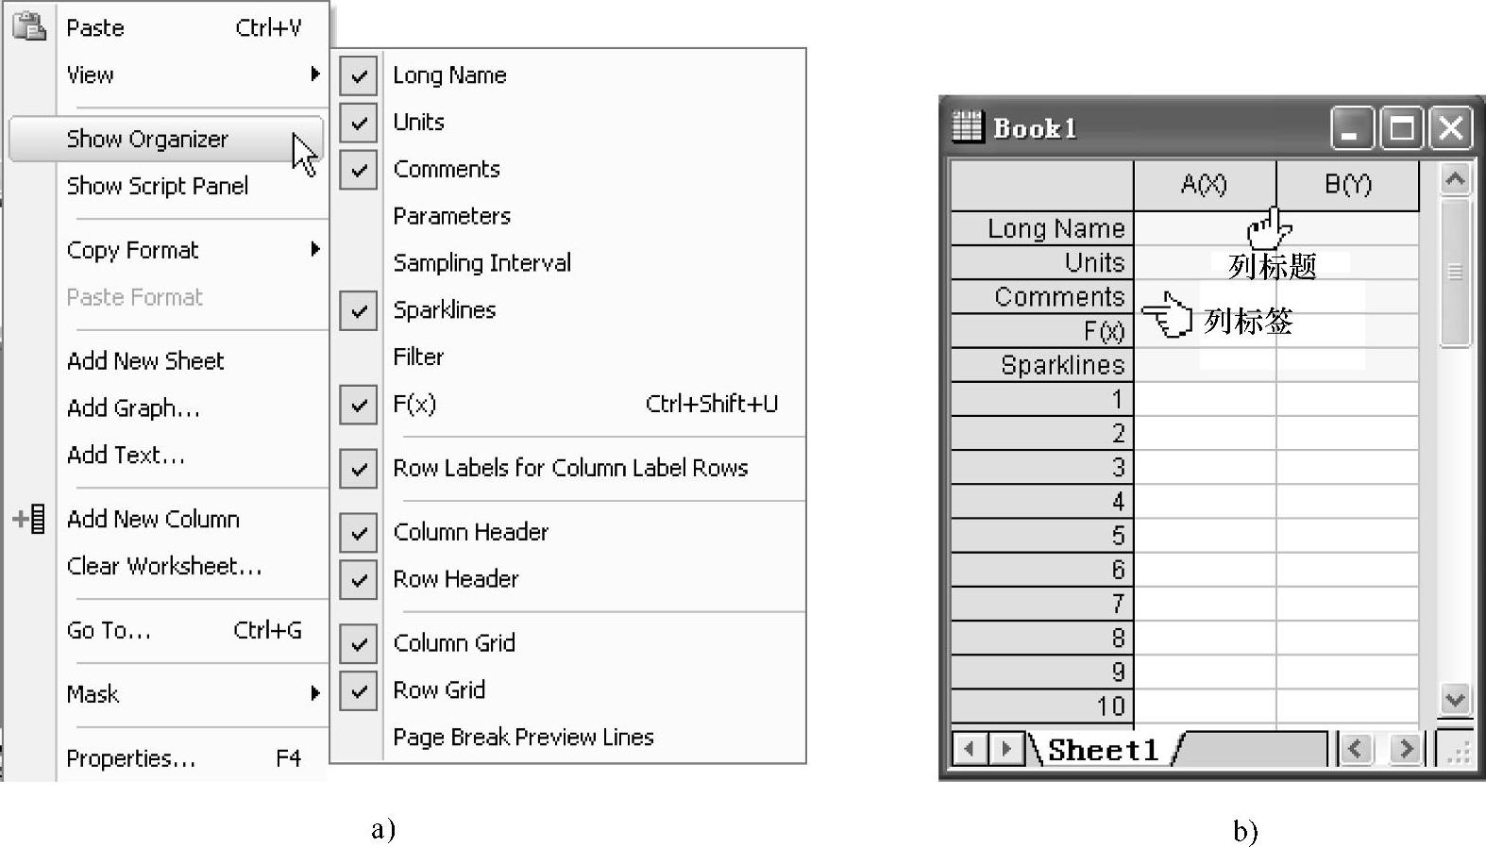Image resolution: width=1486 pixels, height=847 pixels.
Task: Expand the Copy Format submenu arrow
Action: 315,249
